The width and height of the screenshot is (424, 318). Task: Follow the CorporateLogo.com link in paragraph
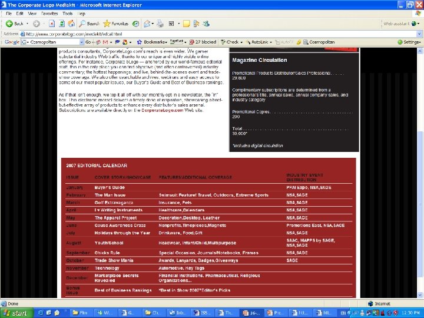162,110
